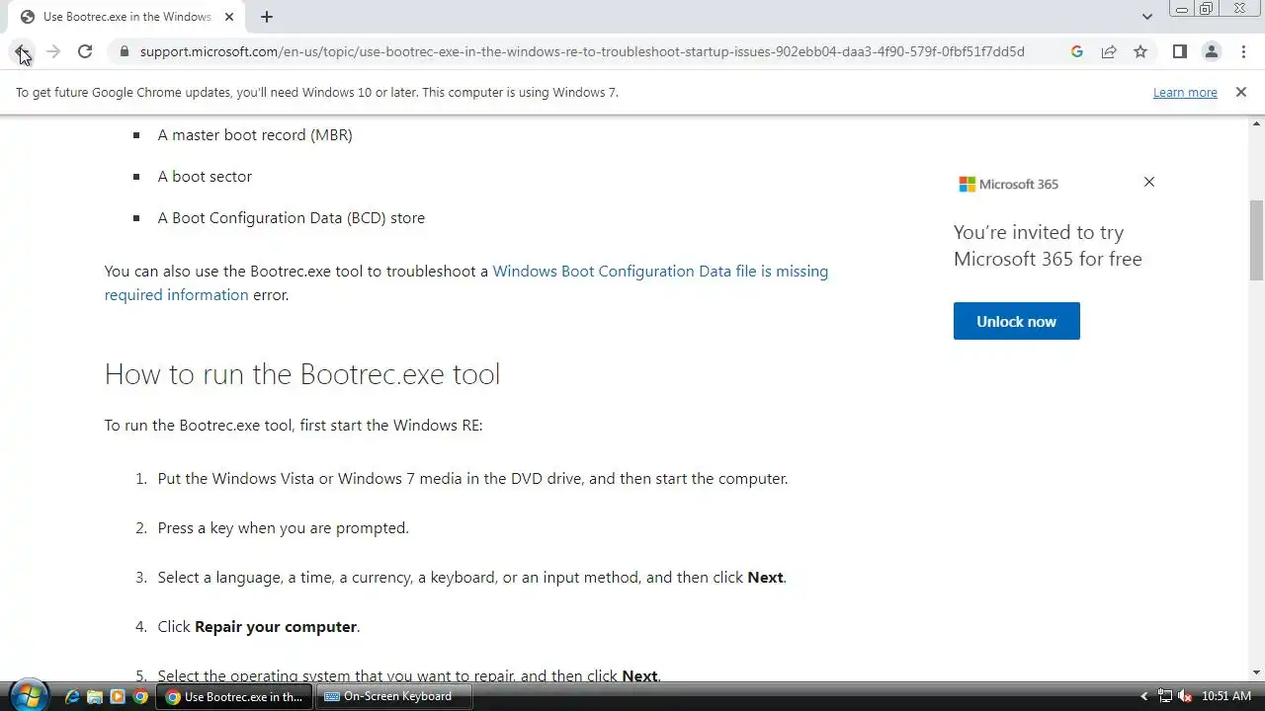Open the Chrome profile avatar
The height and width of the screenshot is (711, 1265).
coord(1212,51)
